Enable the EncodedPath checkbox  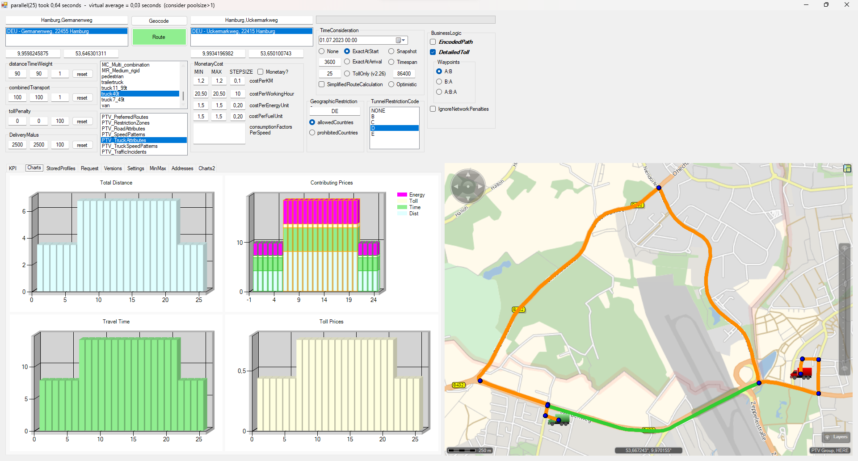[433, 42]
